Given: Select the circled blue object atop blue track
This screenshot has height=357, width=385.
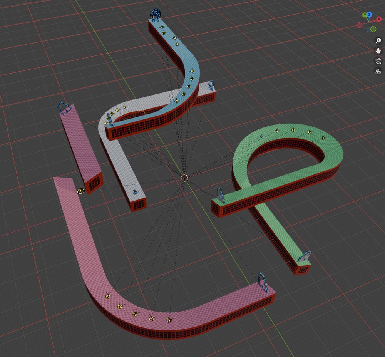Looking at the screenshot, I should pyautogui.click(x=156, y=15).
